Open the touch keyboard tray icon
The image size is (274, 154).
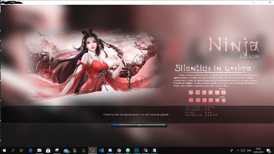(243, 150)
